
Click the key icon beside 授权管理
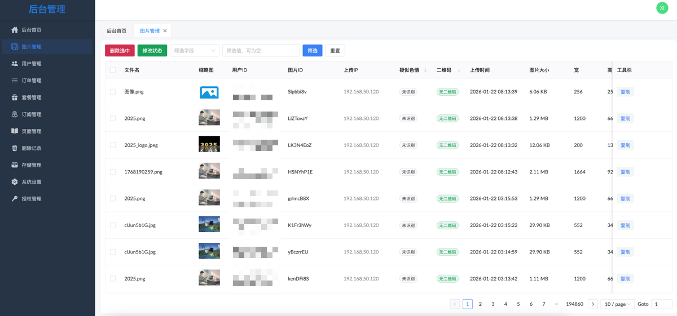(x=15, y=199)
